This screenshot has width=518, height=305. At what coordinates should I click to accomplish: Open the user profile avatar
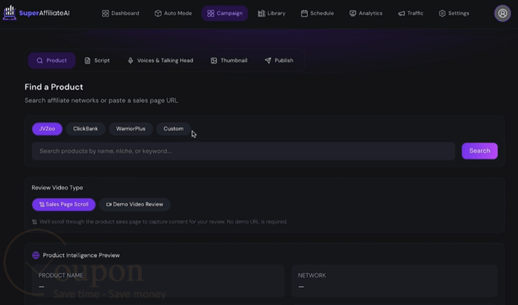click(503, 13)
